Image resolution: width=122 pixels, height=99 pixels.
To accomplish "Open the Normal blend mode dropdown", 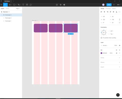I will tap(105, 46).
